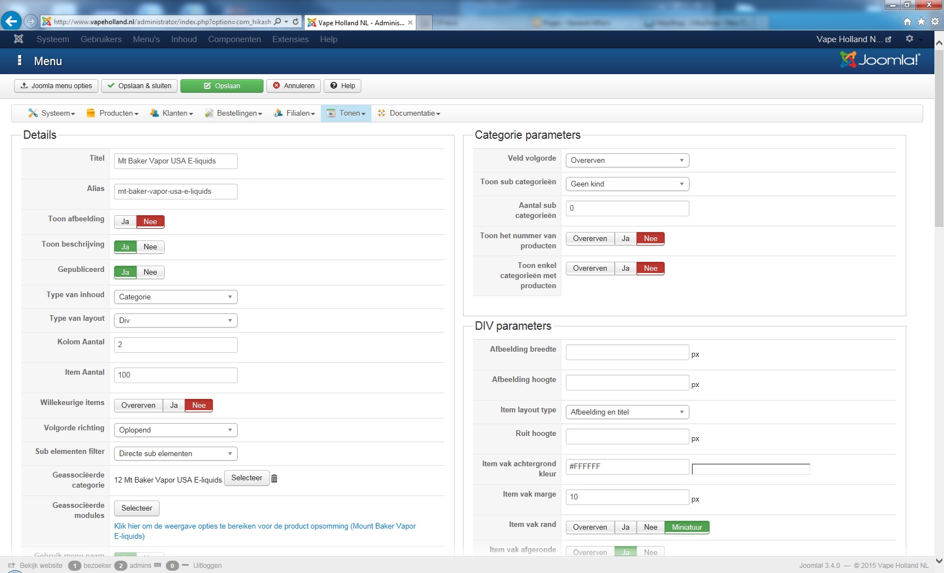Set Gepubliceerd to Nee

[150, 272]
